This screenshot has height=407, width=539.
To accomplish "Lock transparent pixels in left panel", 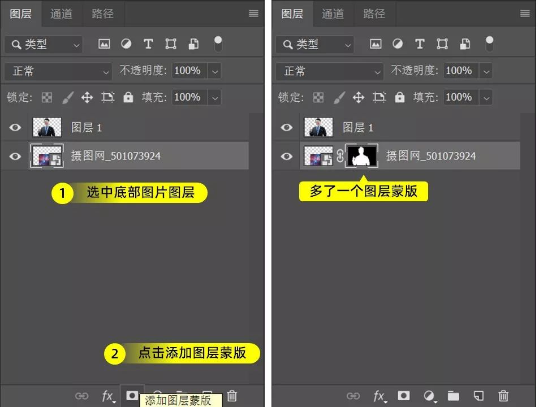I will [47, 98].
